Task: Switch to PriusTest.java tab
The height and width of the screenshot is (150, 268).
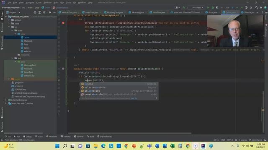Action: 158,12
